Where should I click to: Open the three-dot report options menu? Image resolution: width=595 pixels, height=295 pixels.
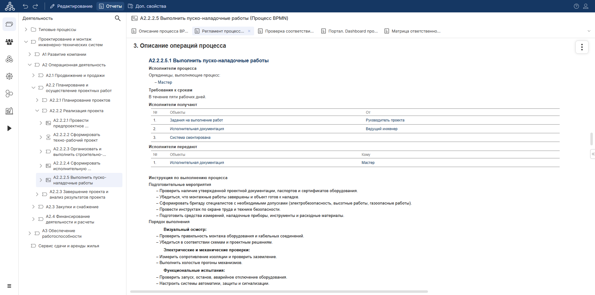[x=582, y=47]
